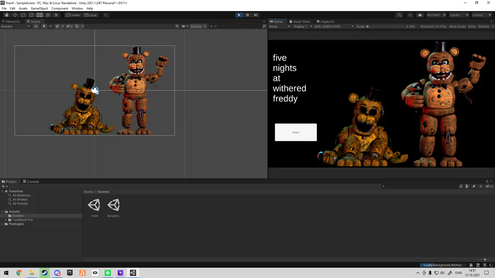Open the Window menu
The width and height of the screenshot is (495, 278).
tap(77, 8)
